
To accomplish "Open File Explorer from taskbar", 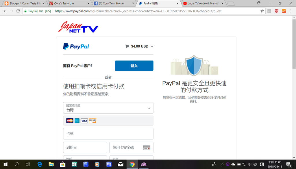I will [x=51, y=164].
